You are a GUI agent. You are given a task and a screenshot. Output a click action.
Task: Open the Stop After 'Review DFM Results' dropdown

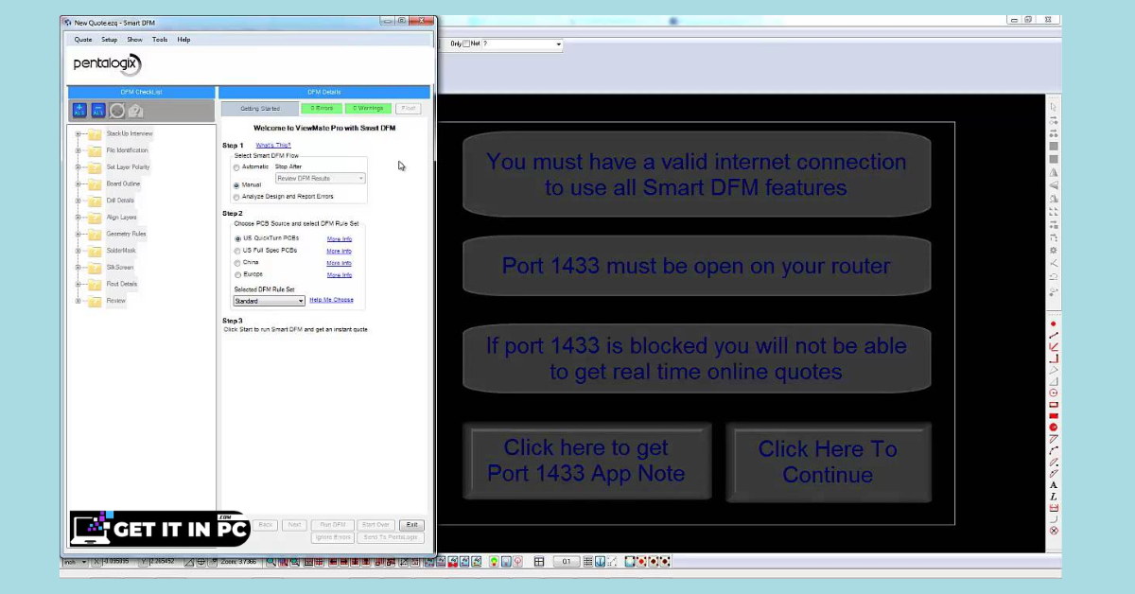coord(320,178)
